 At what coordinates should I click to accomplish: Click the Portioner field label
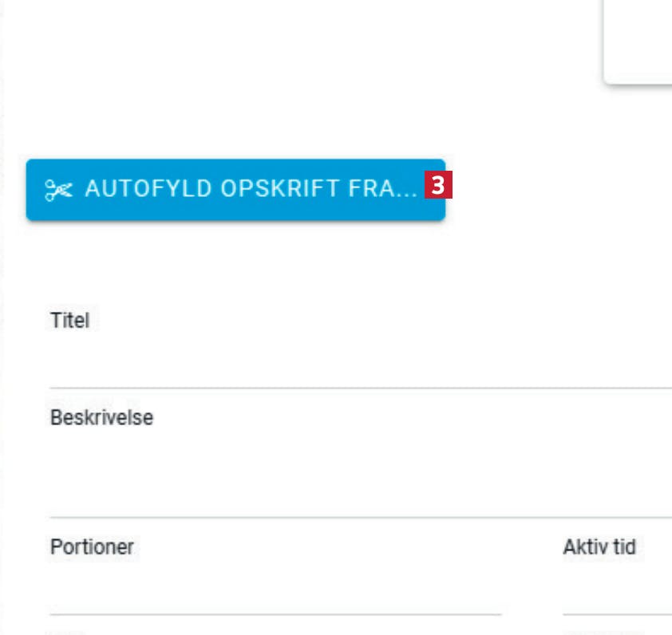click(92, 547)
